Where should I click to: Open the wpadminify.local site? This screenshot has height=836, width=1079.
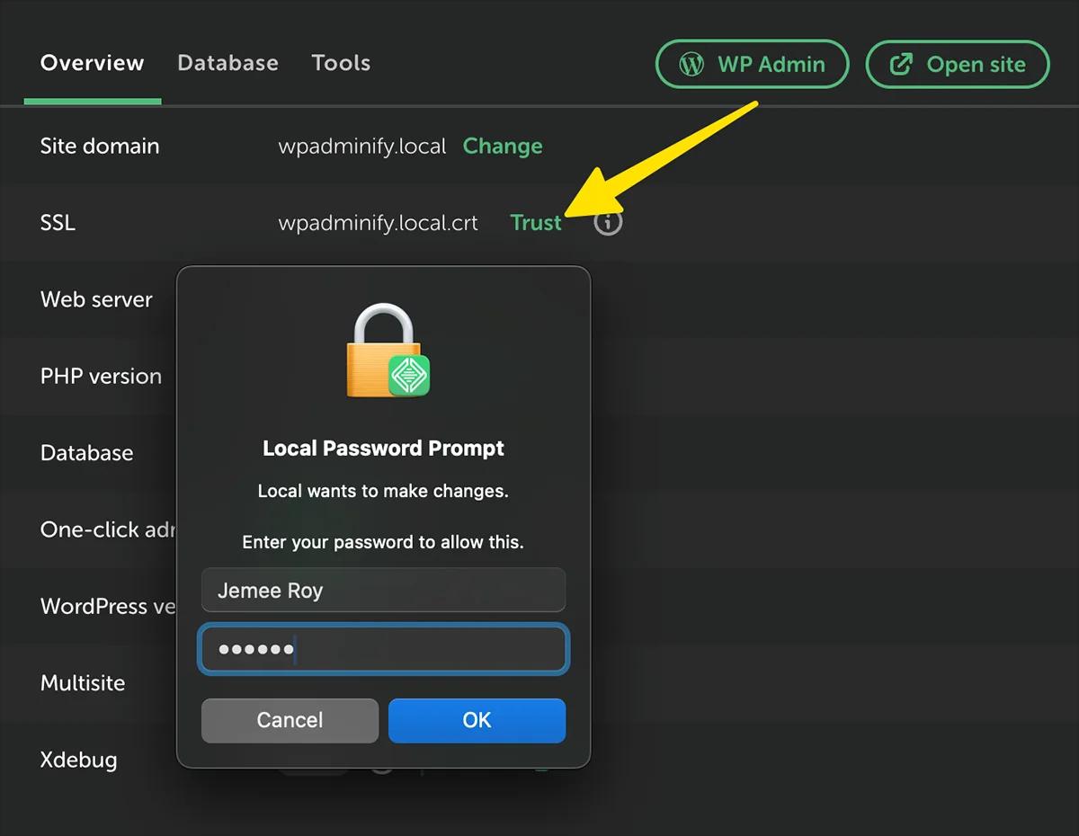957,64
